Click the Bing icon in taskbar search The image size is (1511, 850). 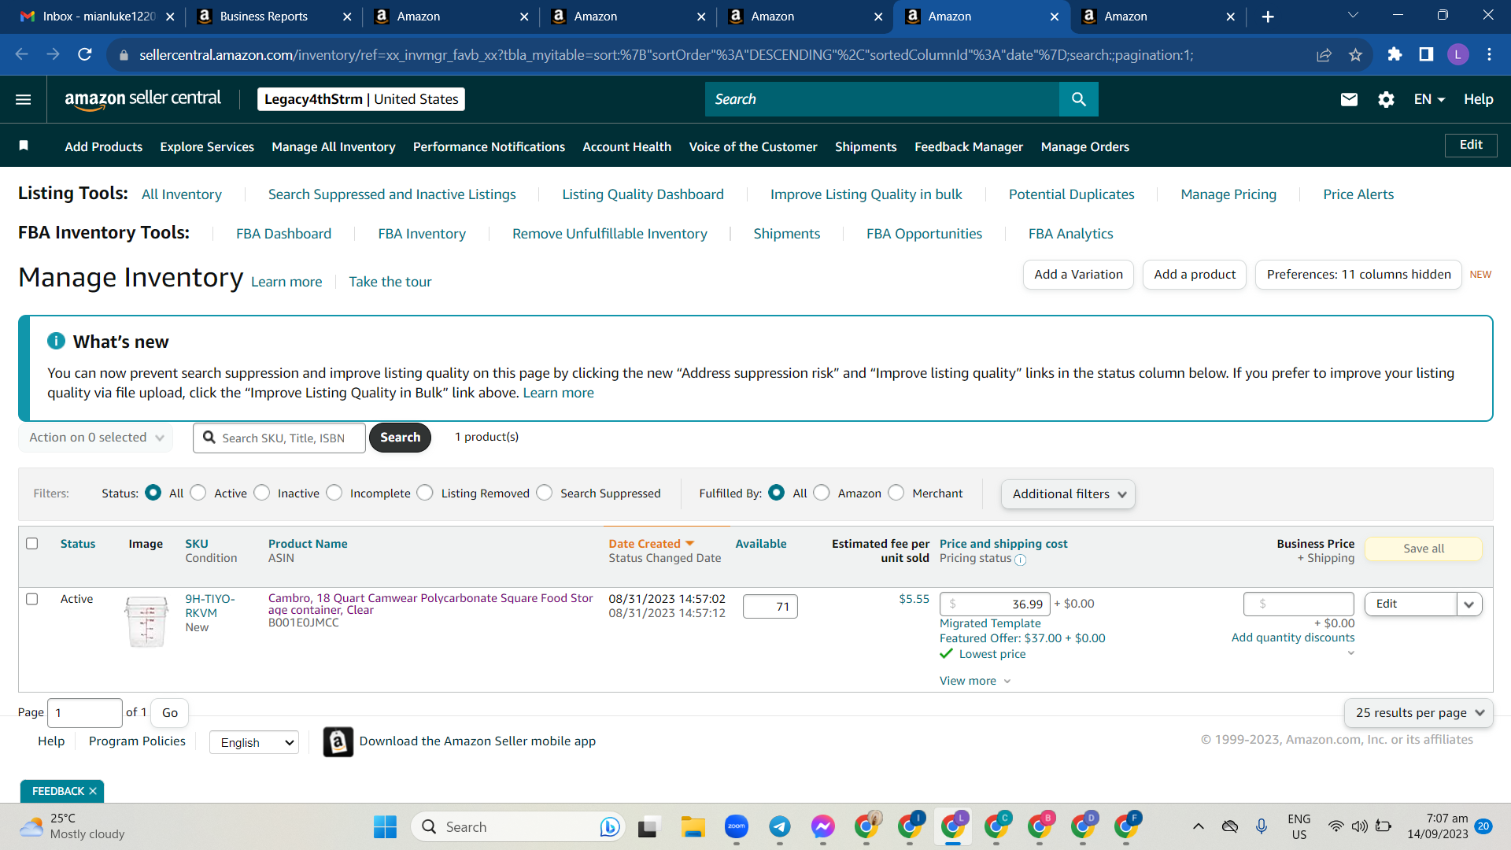point(609,826)
